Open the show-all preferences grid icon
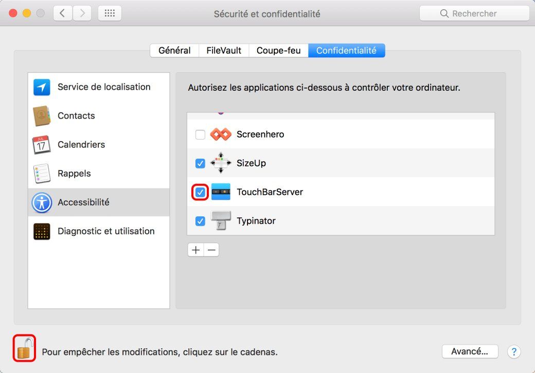The width and height of the screenshot is (535, 373). point(110,13)
